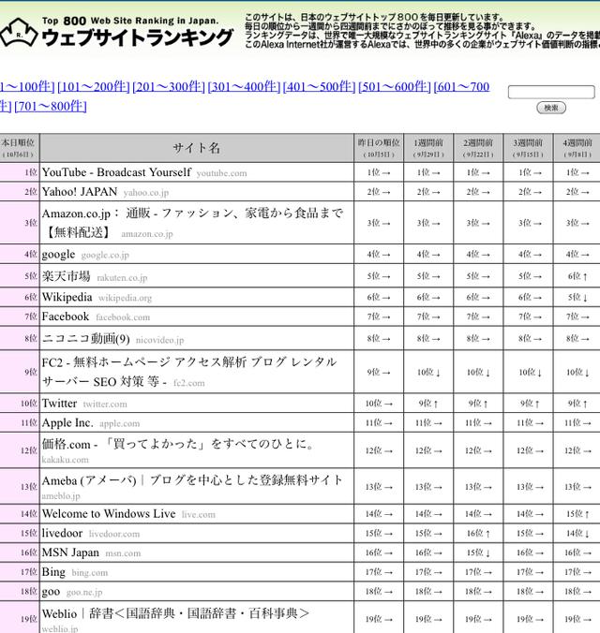
Task: Click livedoor 2-weeks-ago cell 16位↑
Action: point(478,534)
